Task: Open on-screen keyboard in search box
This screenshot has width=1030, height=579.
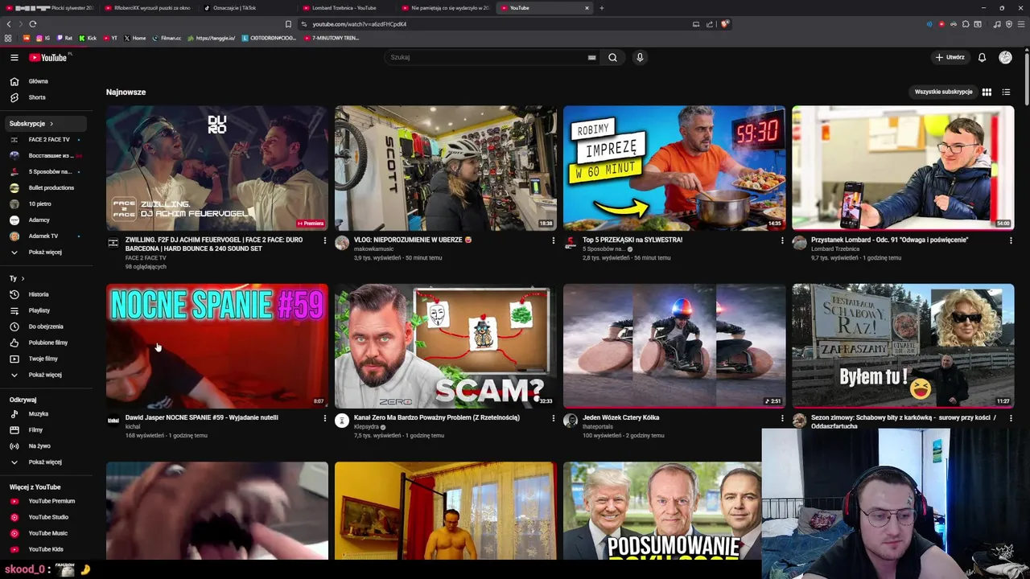Action: coord(591,58)
